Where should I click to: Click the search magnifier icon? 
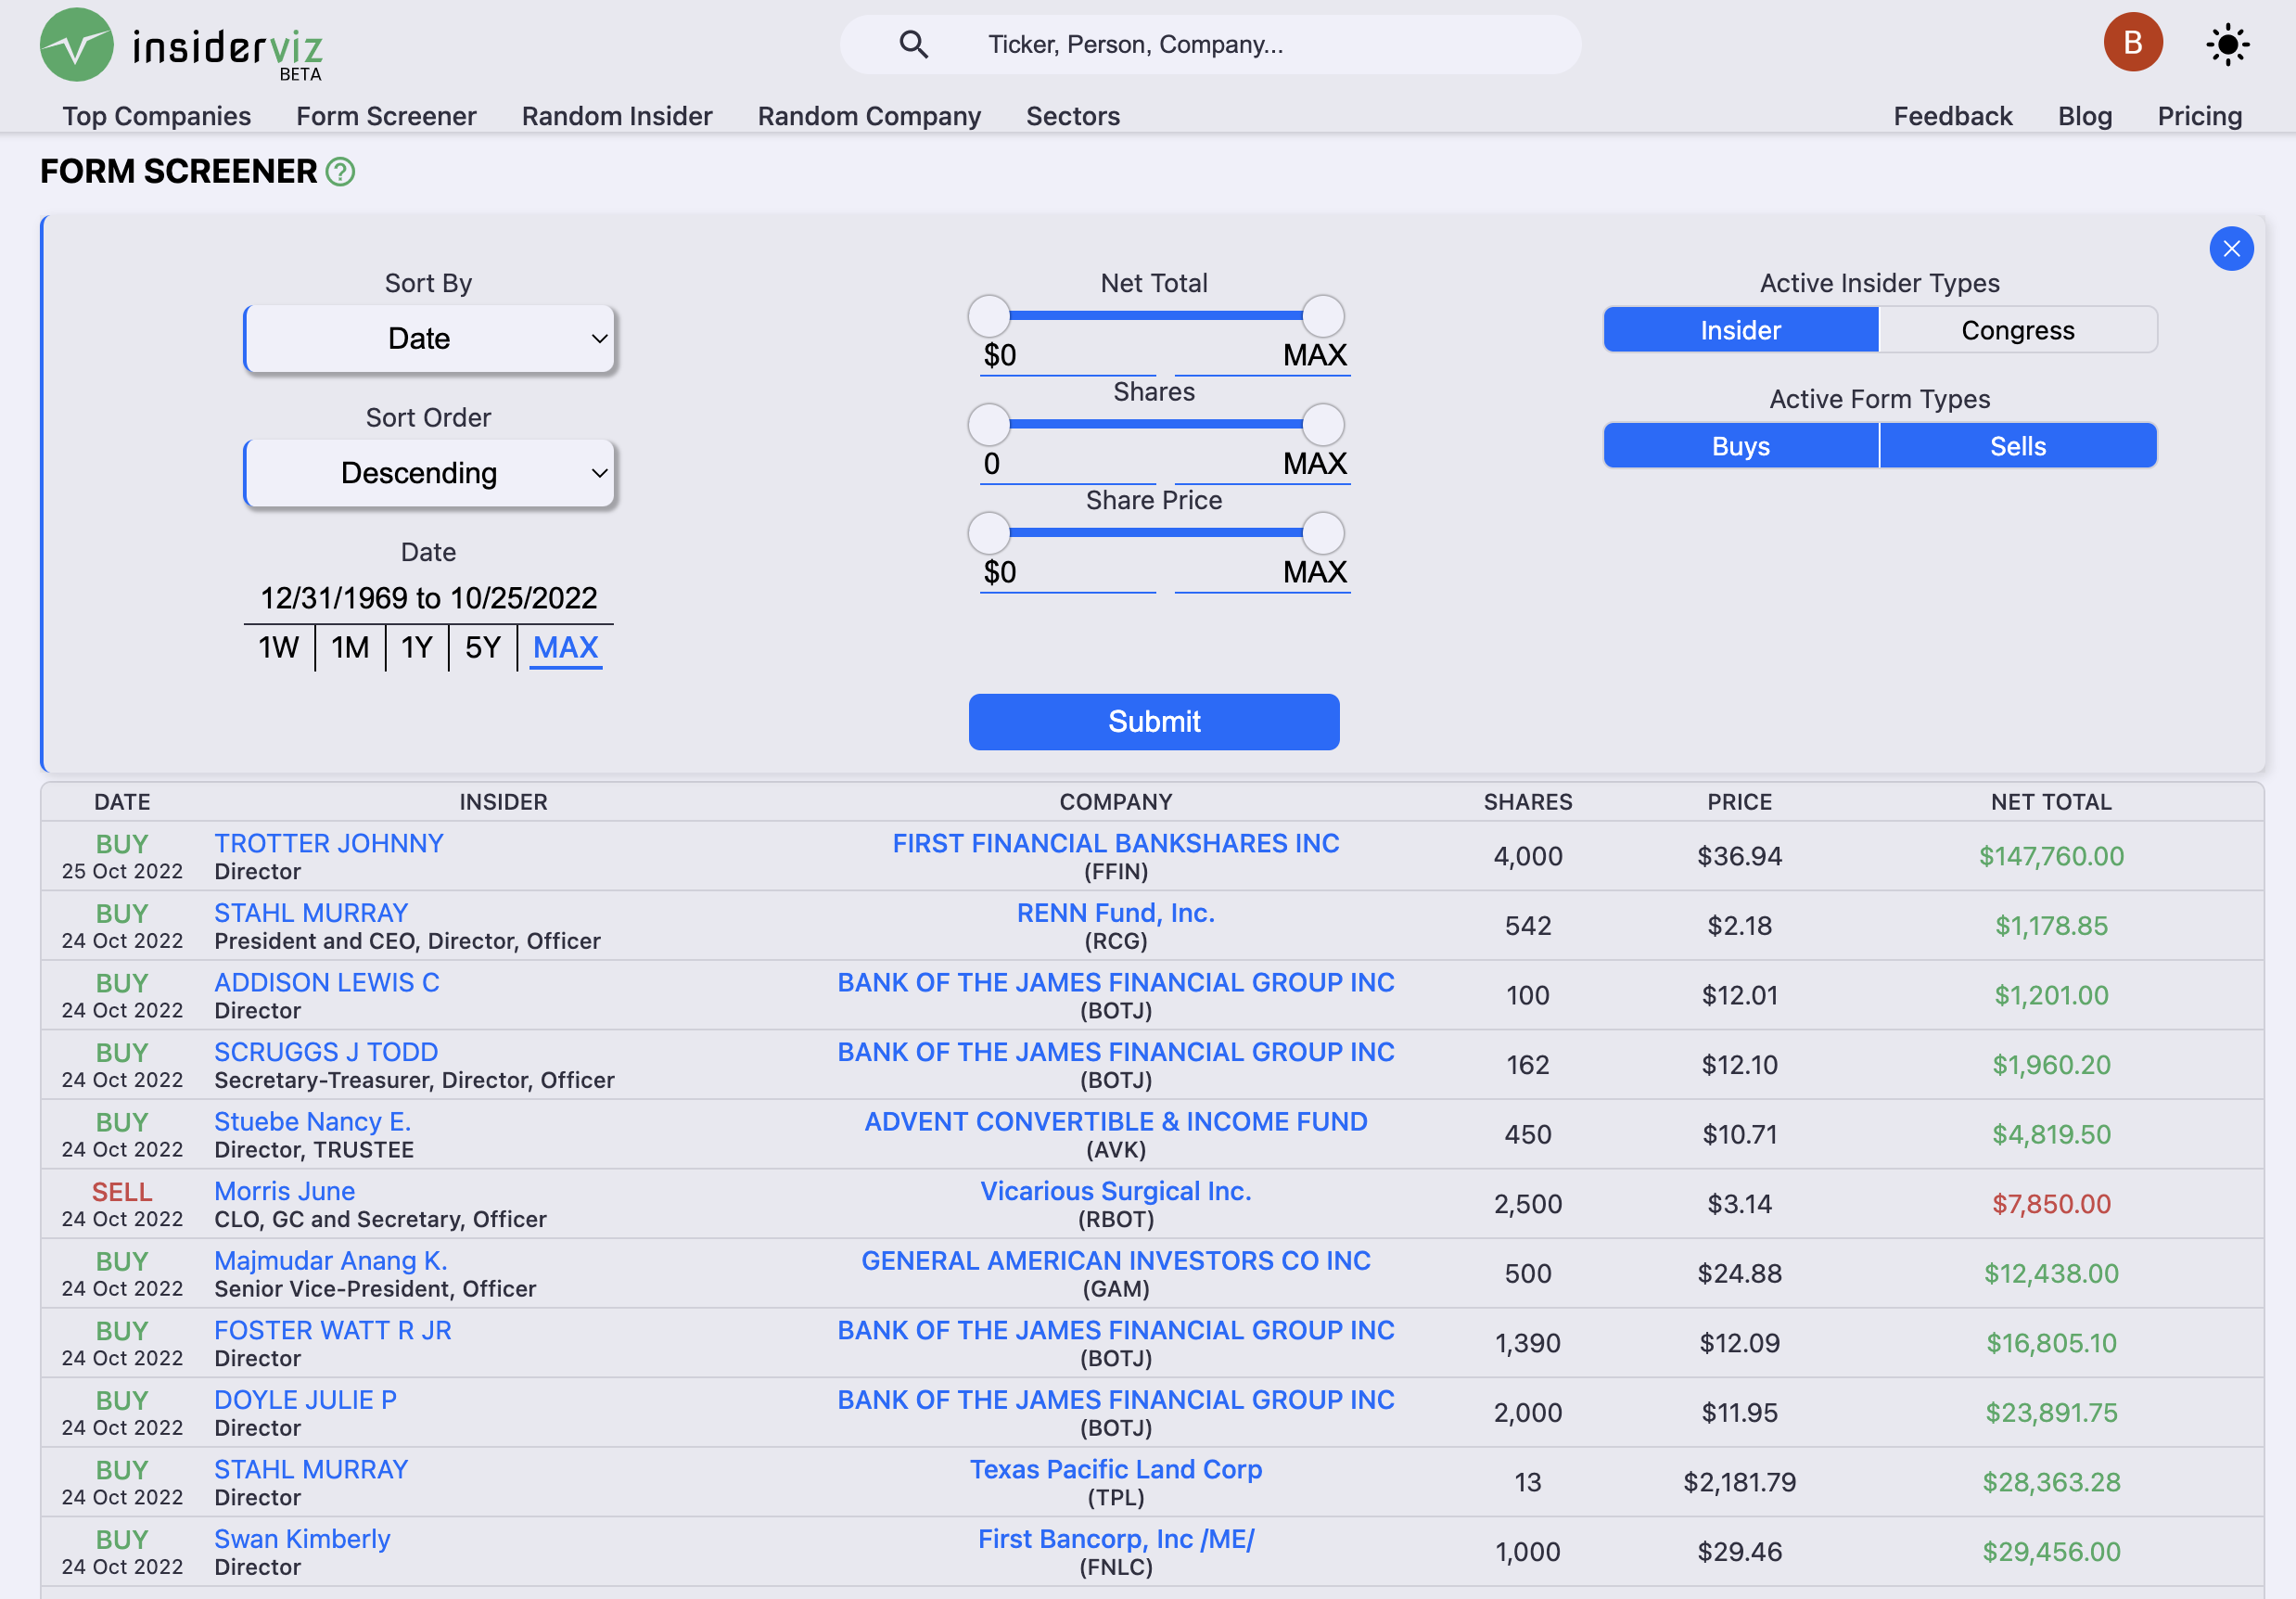point(913,44)
